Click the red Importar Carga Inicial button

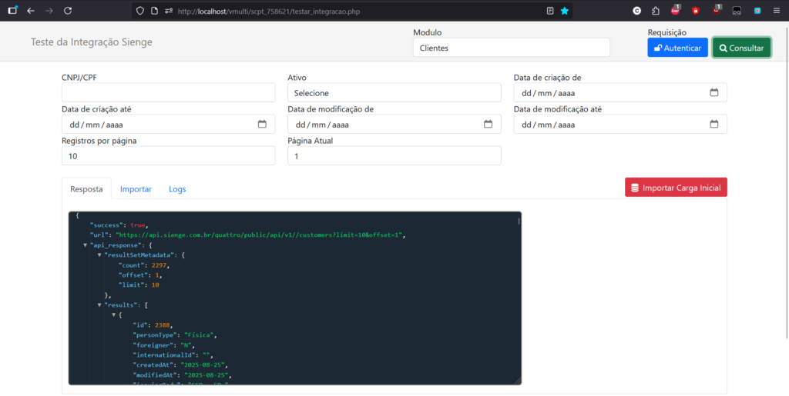coord(676,188)
